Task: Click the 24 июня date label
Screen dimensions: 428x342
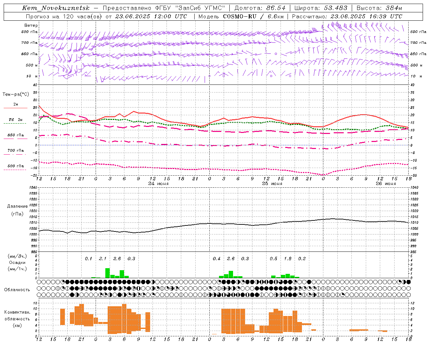Action: coord(158,184)
